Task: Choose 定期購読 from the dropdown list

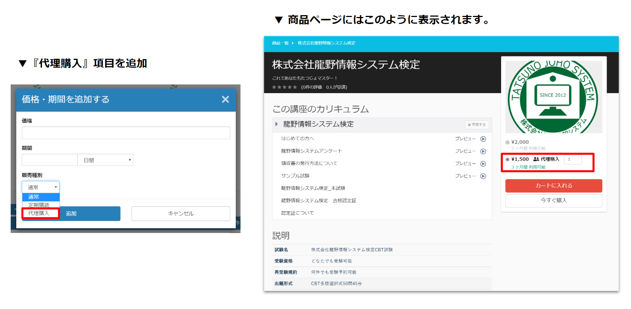Action: point(39,205)
